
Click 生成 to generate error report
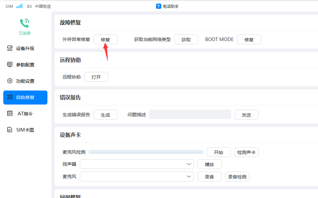(x=105, y=115)
